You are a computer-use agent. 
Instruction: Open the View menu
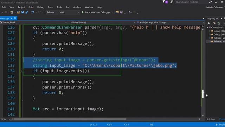12,7
